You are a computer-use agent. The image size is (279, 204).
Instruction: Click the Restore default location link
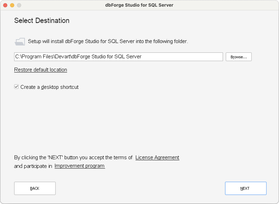click(40, 70)
